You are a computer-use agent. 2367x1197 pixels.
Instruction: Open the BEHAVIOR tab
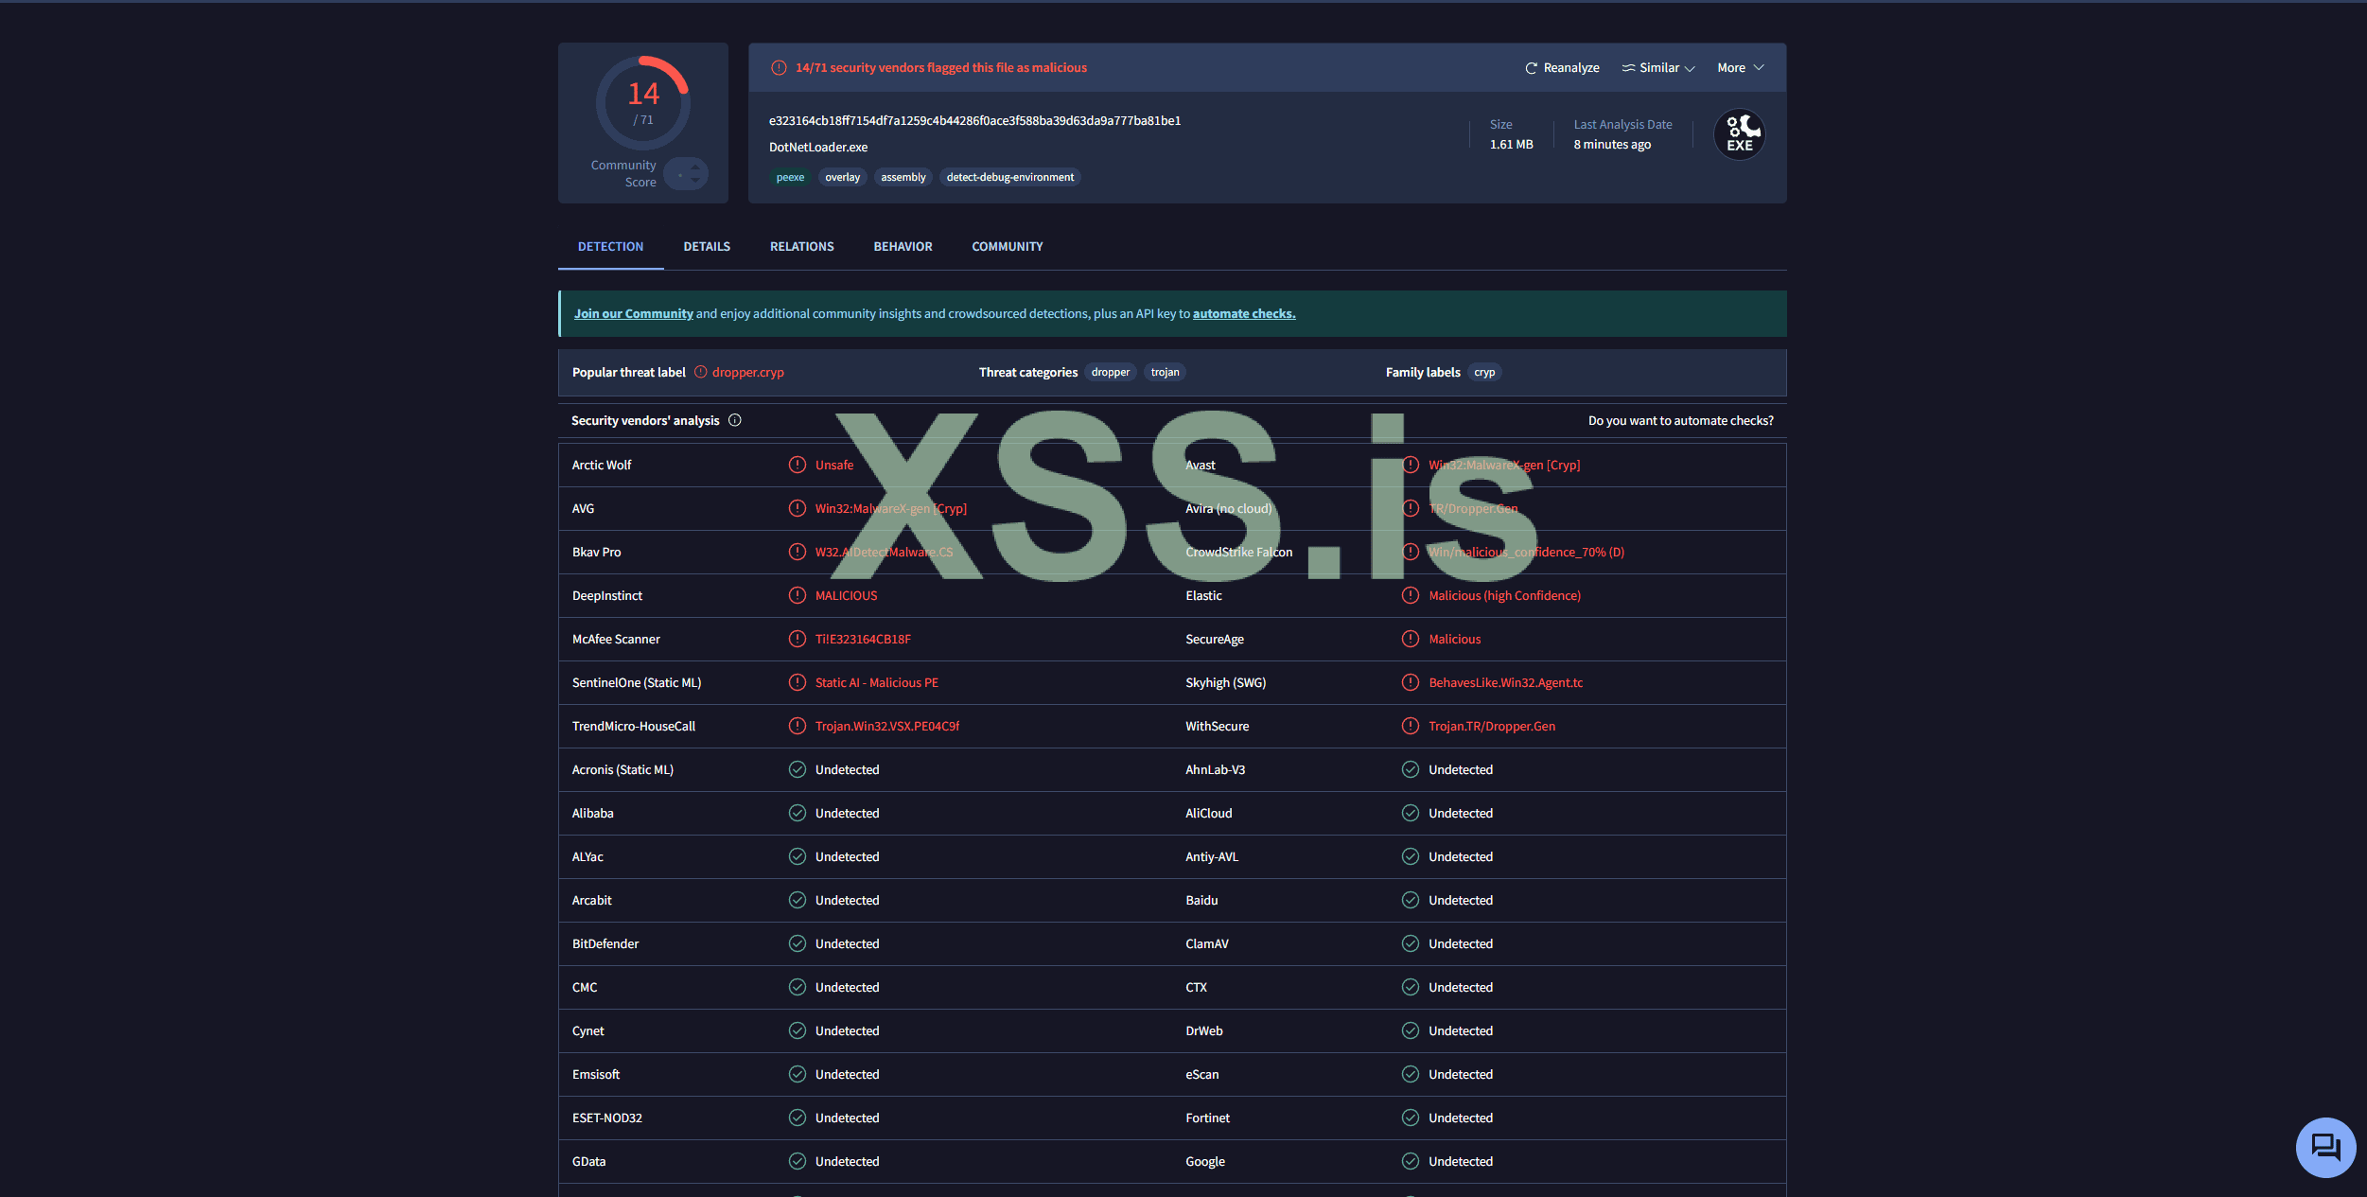(x=903, y=247)
